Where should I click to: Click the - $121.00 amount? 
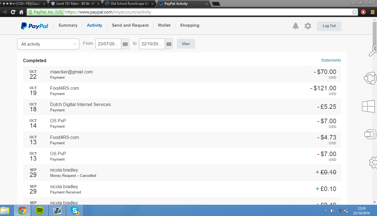[323, 88]
